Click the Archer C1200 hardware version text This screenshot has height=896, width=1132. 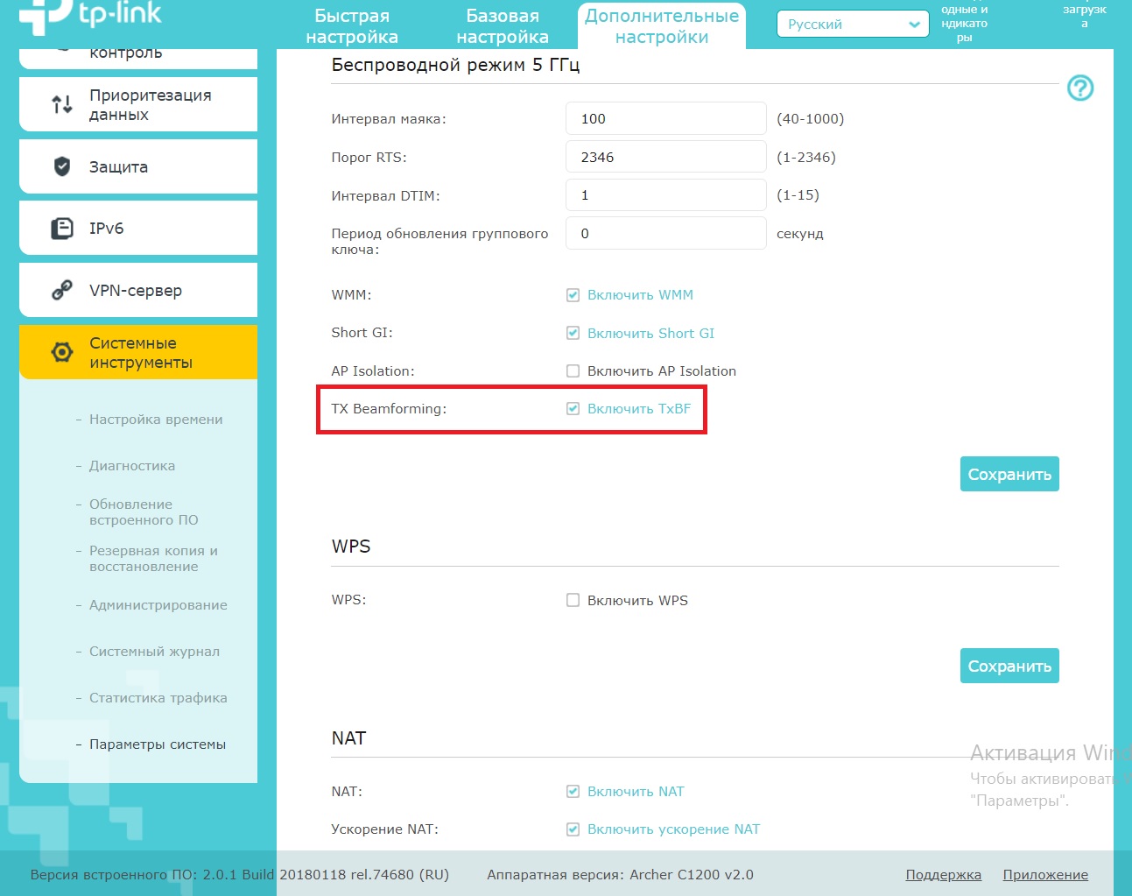(x=620, y=875)
